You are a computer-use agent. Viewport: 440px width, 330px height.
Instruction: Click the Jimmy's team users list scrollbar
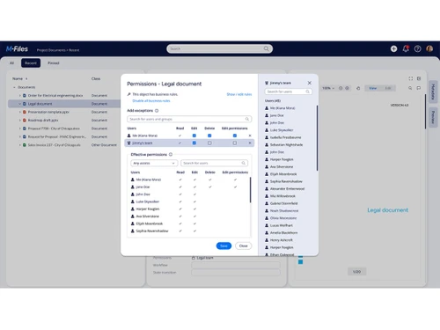coord(317,138)
